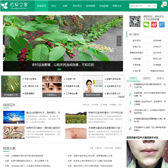Open 萌萌哒多肉图片 hot section link
Viewport: 168px width, 168px height.
coord(137,53)
